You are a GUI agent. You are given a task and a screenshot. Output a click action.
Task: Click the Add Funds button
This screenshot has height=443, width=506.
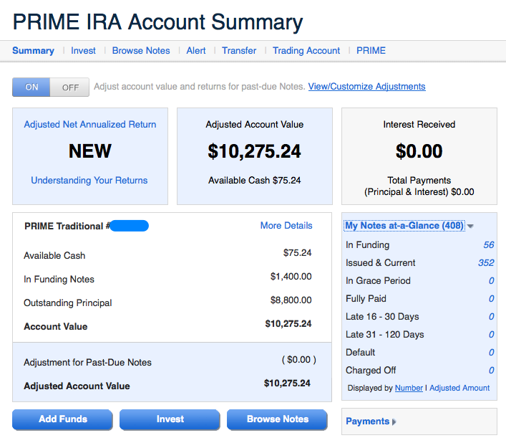click(62, 419)
